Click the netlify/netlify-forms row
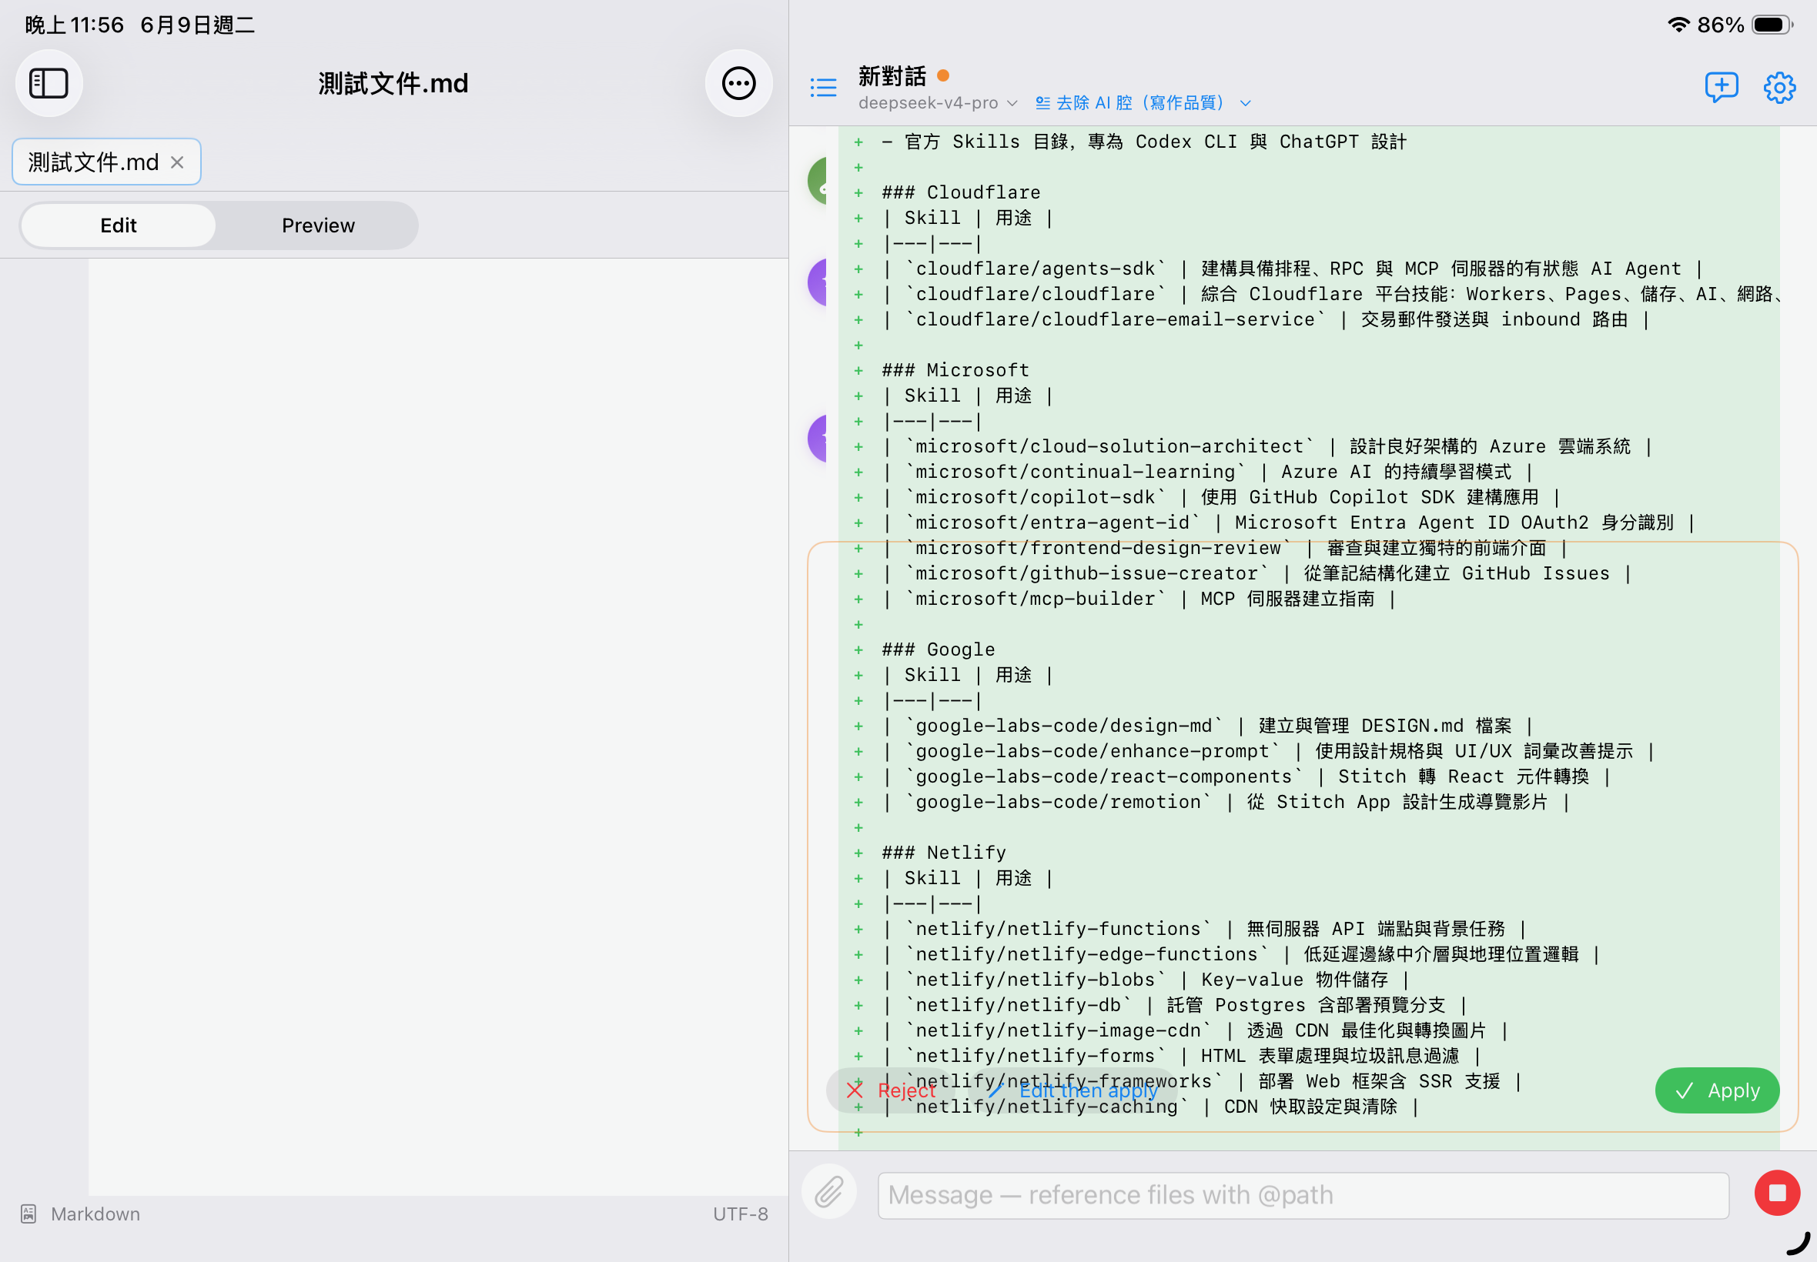 [1181, 1056]
